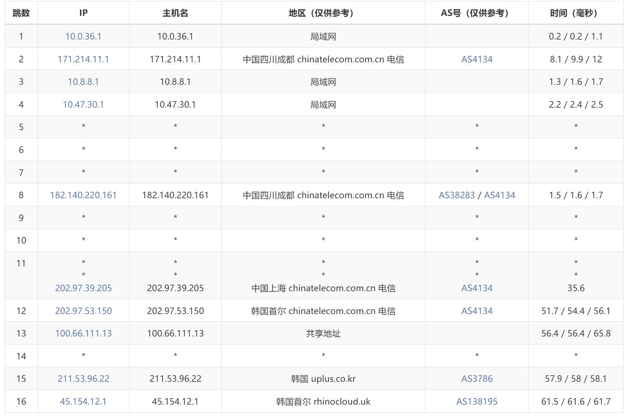Click 中国四川成都 region in hop 2 row
The height and width of the screenshot is (417, 626).
click(323, 59)
